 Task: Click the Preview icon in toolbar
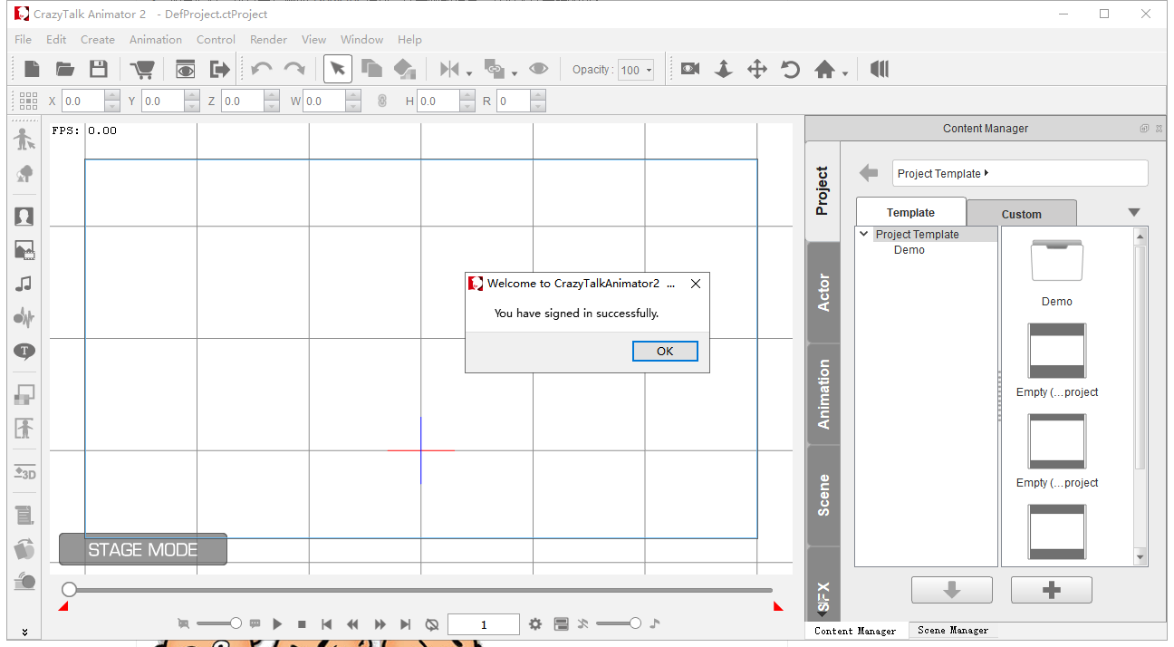tap(186, 70)
